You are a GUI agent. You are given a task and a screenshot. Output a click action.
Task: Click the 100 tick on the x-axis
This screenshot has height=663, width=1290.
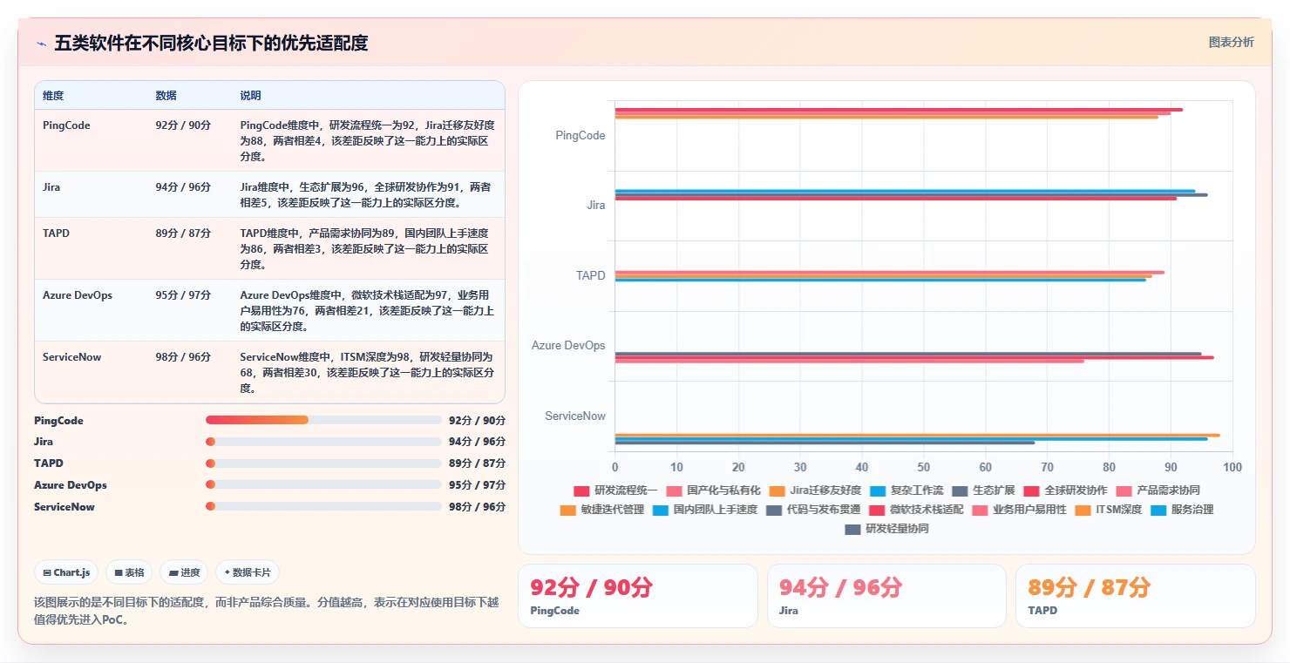click(1232, 468)
